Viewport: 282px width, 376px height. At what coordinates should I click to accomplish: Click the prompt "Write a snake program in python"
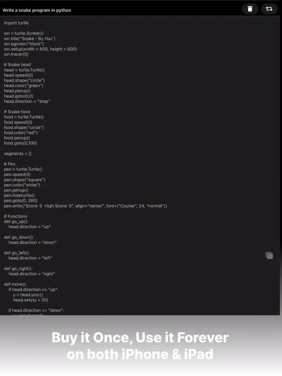tap(37, 10)
